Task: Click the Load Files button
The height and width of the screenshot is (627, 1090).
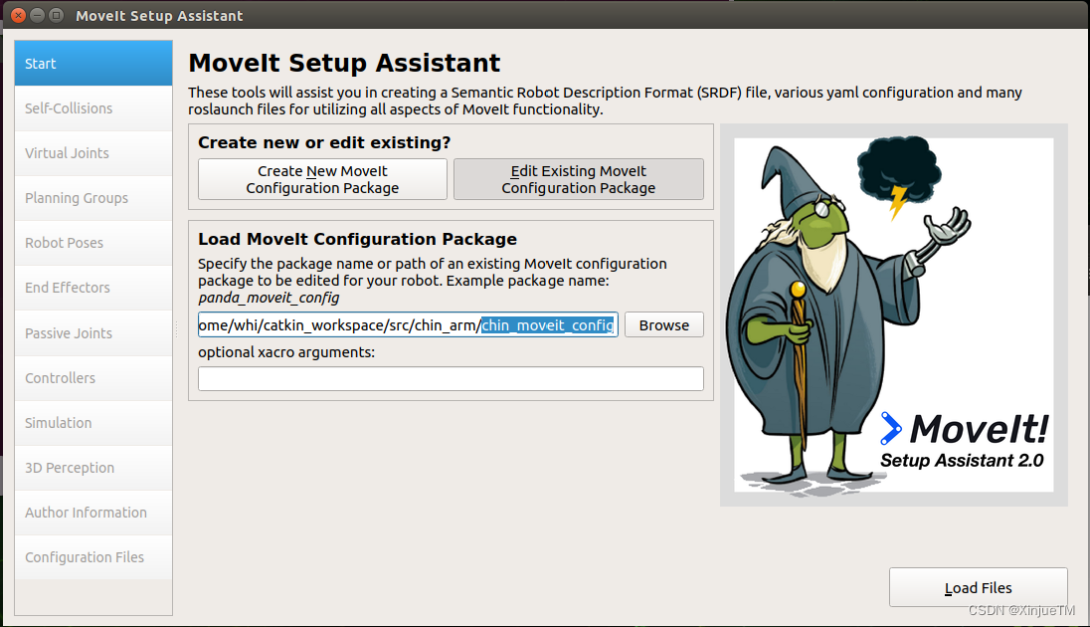Action: click(978, 588)
